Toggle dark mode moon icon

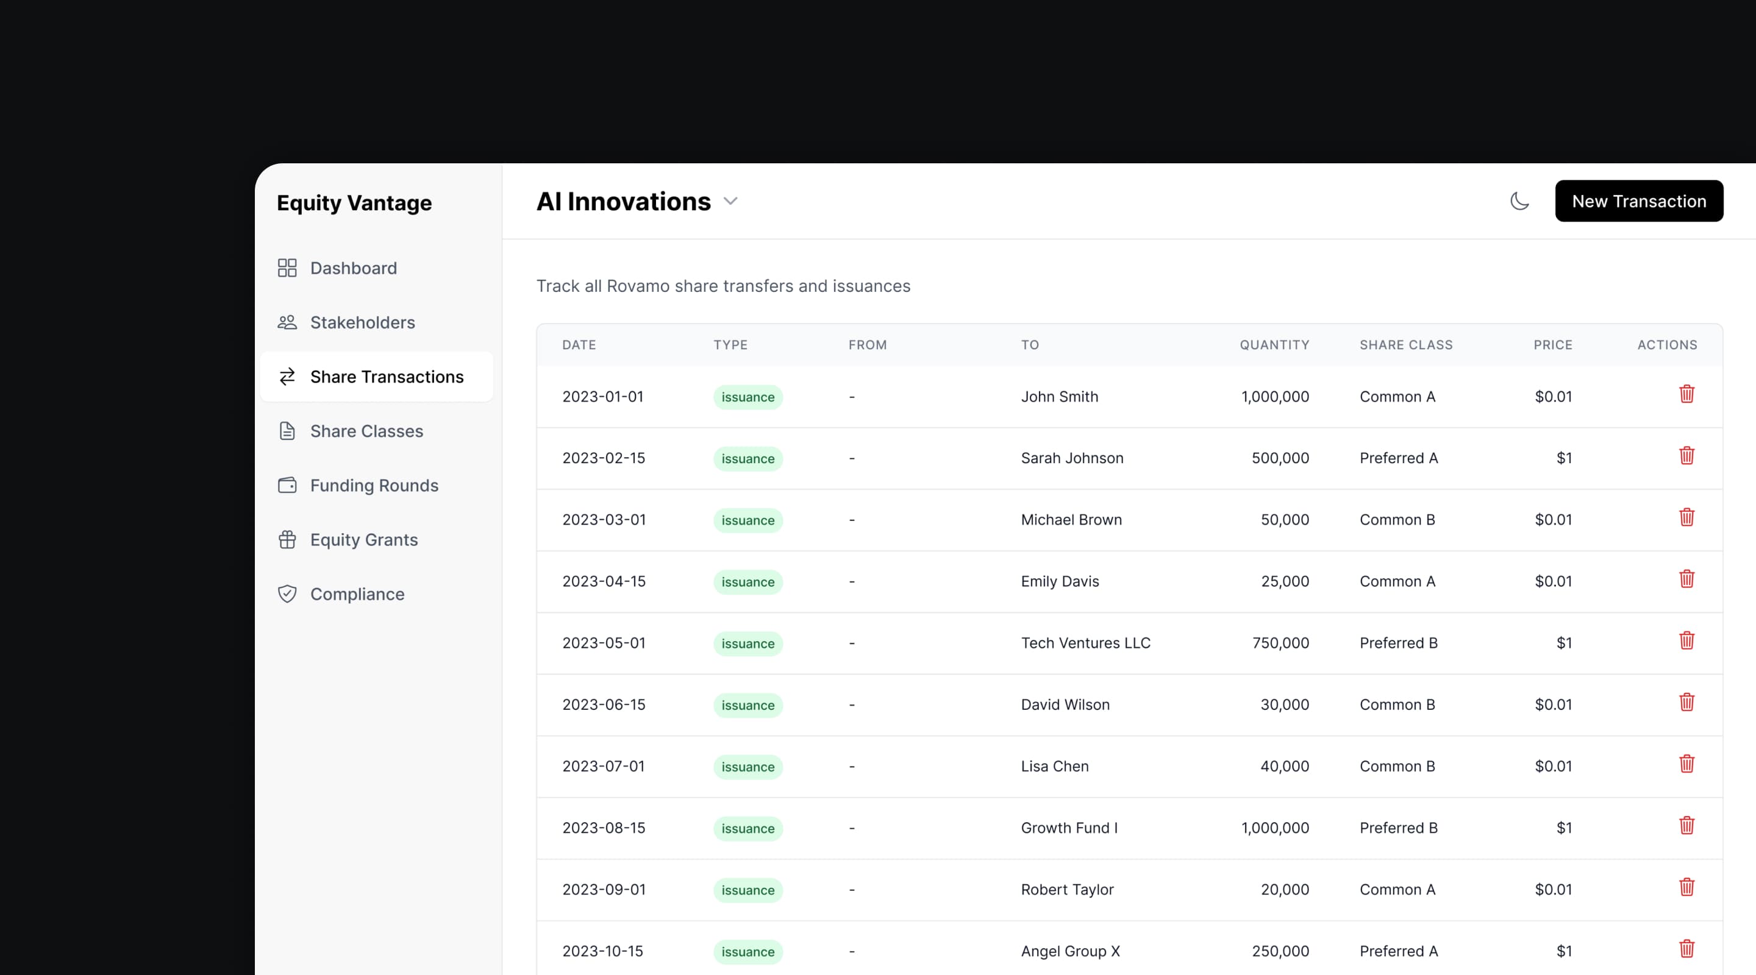pyautogui.click(x=1519, y=201)
